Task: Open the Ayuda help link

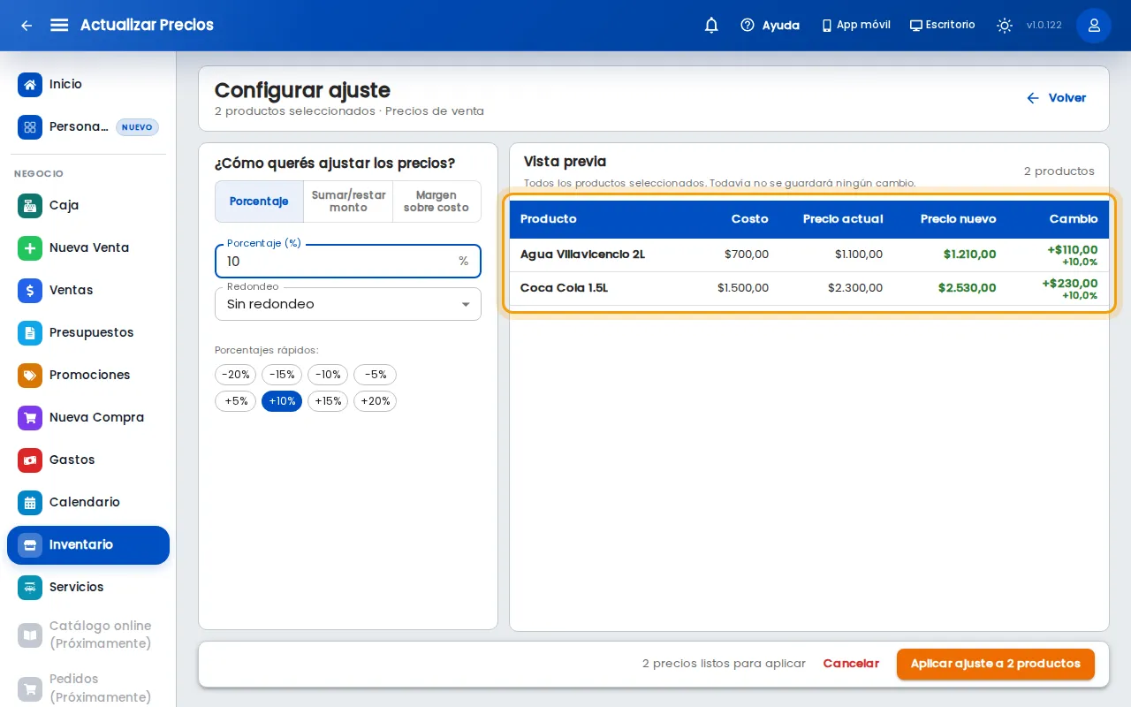Action: (770, 26)
